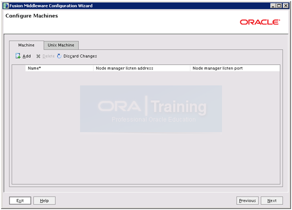
Task: Close the Configuration Wizard window
Action: pos(285,6)
